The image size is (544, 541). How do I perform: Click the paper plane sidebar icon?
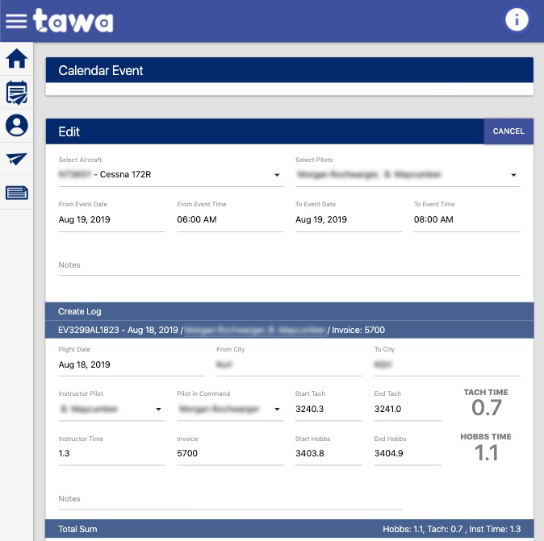(x=16, y=159)
